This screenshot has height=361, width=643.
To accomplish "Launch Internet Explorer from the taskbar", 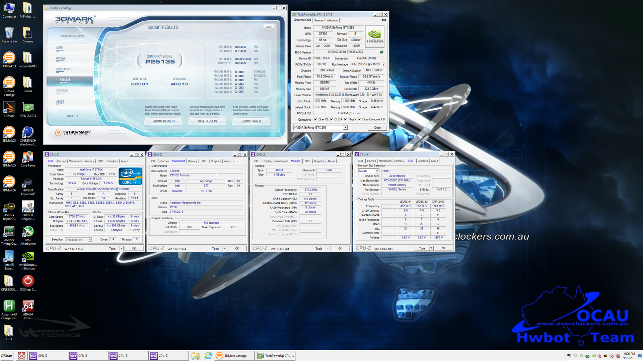I will (x=208, y=356).
